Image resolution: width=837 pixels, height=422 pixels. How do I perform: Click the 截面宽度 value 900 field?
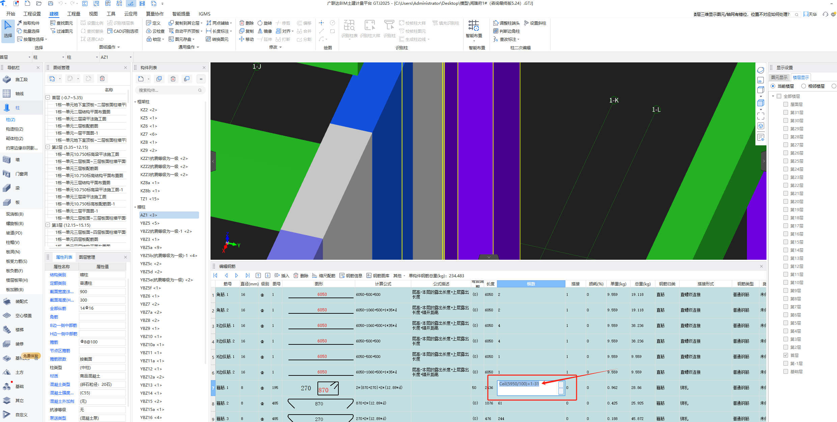(x=102, y=292)
